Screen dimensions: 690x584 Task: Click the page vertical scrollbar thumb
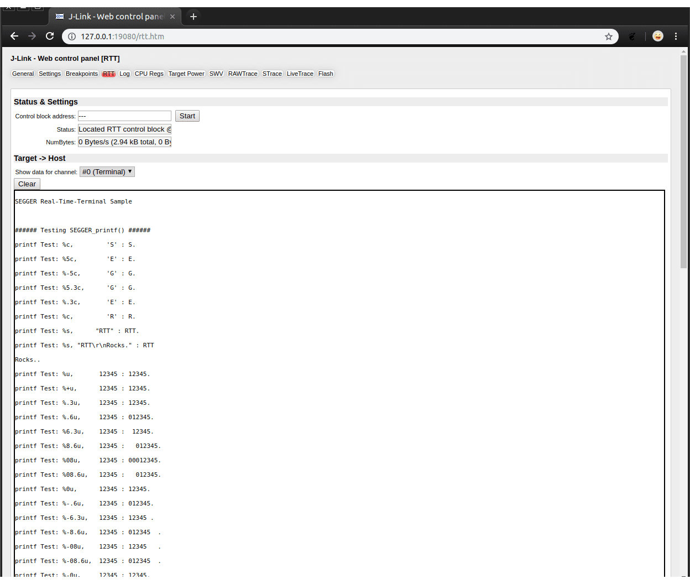[683, 160]
